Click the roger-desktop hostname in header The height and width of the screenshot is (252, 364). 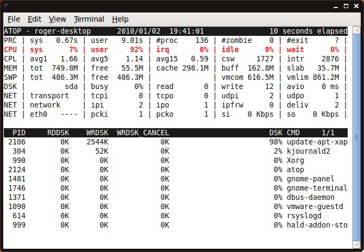(x=65, y=31)
